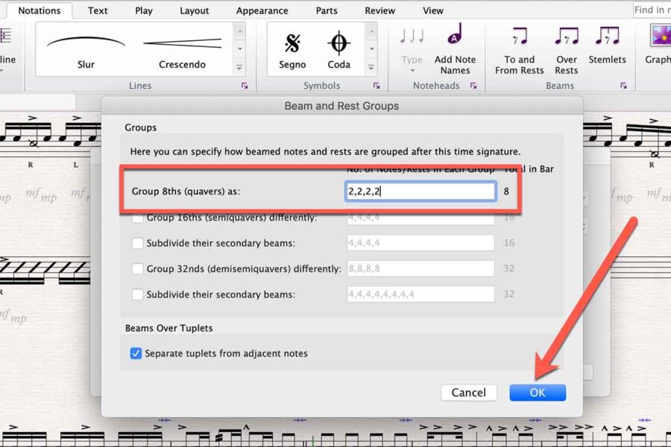Check first Subdivide their secondary beams box

[x=137, y=243]
